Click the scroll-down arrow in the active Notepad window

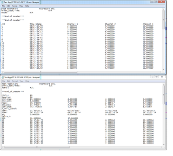pyautogui.click(x=163, y=70)
